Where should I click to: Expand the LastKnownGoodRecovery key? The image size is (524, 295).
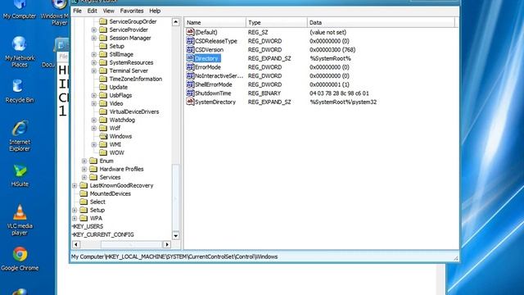click(75, 186)
